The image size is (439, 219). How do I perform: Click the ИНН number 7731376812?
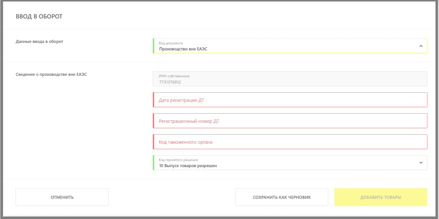point(170,82)
